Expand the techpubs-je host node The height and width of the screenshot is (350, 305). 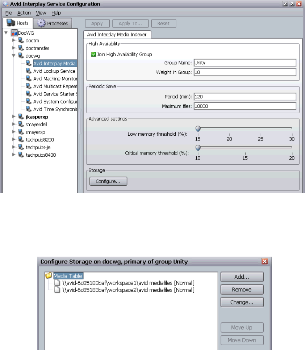(x=14, y=147)
